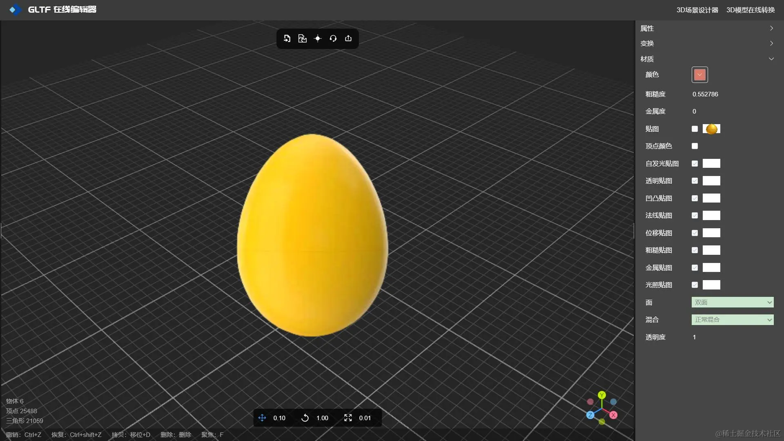Click the 物体 6 count text
784x441 pixels.
coord(15,401)
